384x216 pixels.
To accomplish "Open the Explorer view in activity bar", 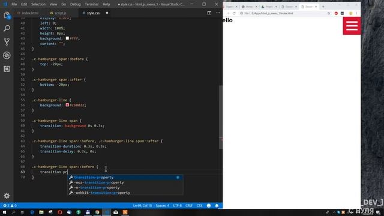I will click(7, 15).
